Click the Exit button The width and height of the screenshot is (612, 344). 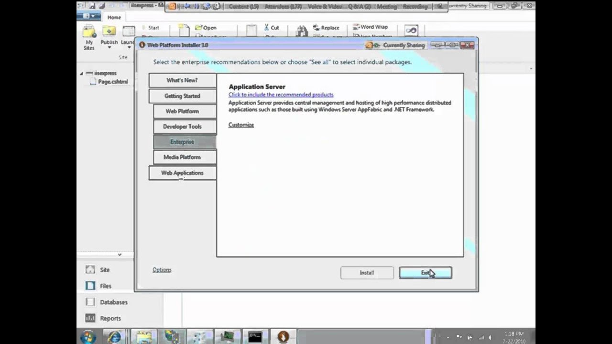point(425,273)
